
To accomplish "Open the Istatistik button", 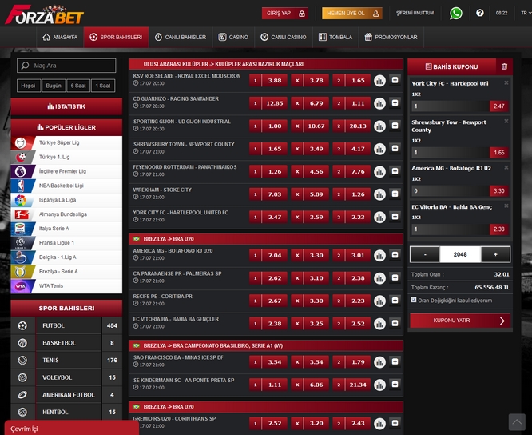I will (x=66, y=106).
